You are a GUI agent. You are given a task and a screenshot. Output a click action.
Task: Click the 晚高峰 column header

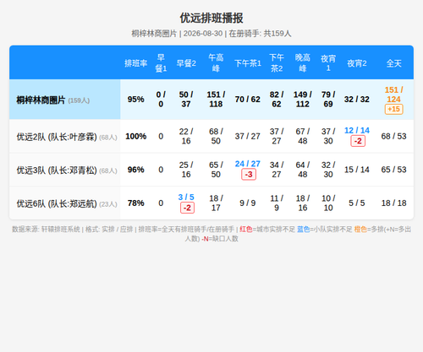click(303, 63)
